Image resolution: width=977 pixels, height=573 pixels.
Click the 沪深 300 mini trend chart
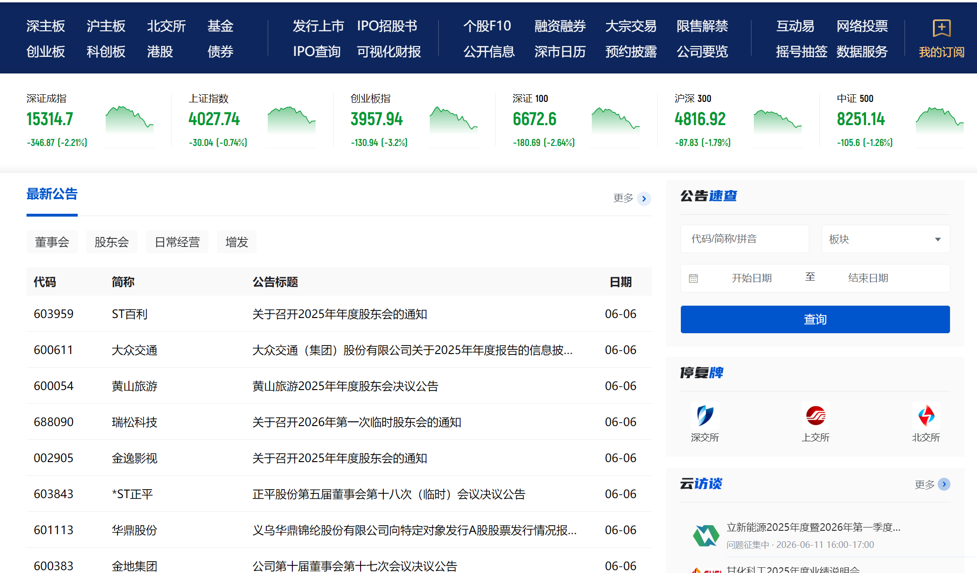(x=778, y=120)
